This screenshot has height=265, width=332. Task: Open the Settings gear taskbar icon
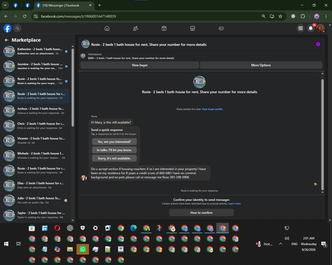click(96, 228)
